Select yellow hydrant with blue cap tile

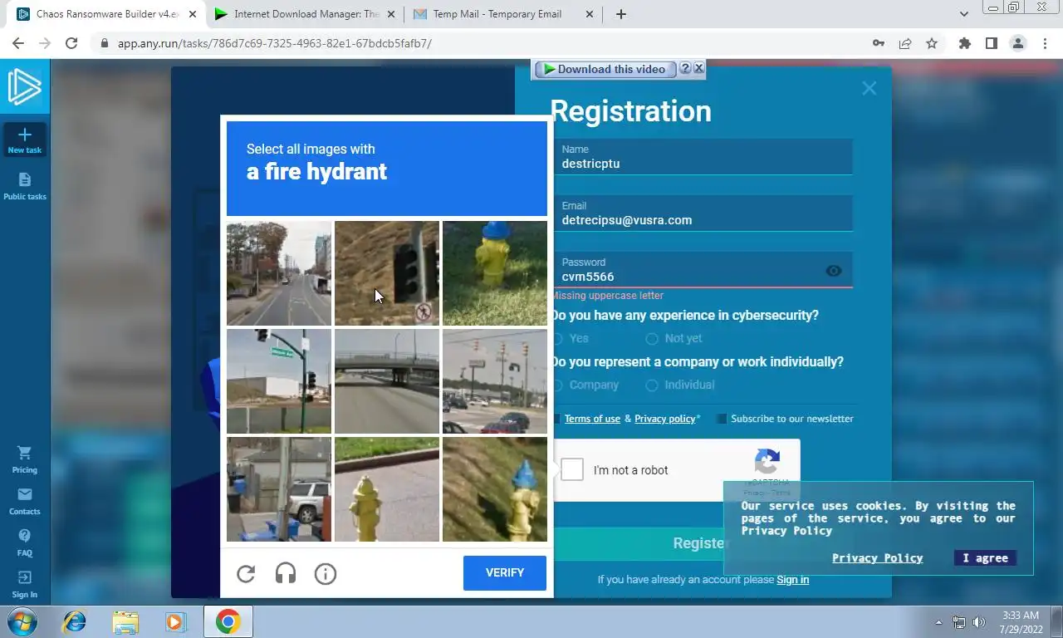[x=495, y=273]
